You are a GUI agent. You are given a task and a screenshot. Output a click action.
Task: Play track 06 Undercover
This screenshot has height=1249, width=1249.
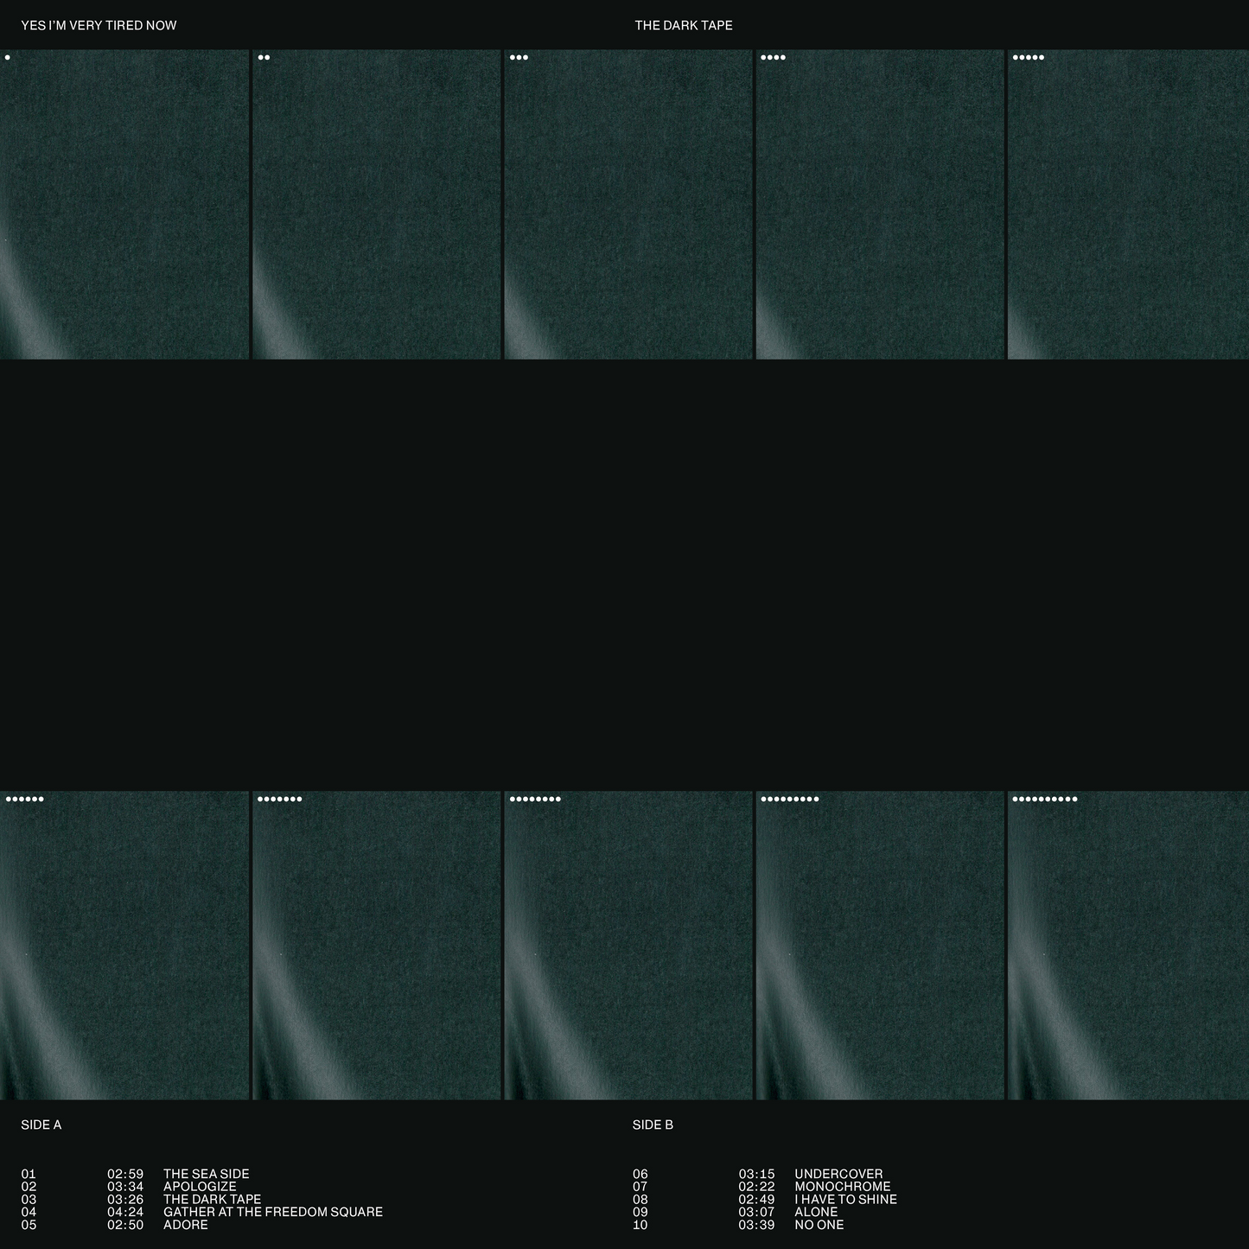838,1174
